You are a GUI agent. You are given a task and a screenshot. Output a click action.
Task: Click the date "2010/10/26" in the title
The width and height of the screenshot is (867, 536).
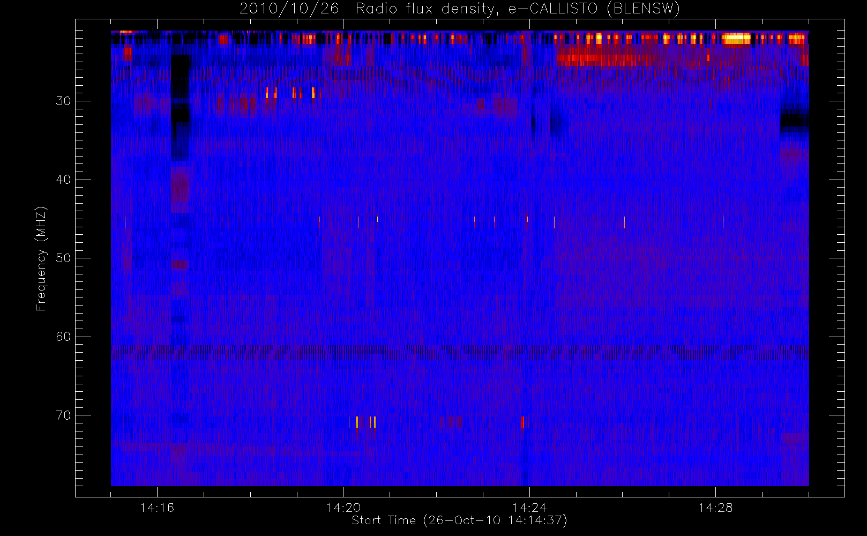point(289,9)
